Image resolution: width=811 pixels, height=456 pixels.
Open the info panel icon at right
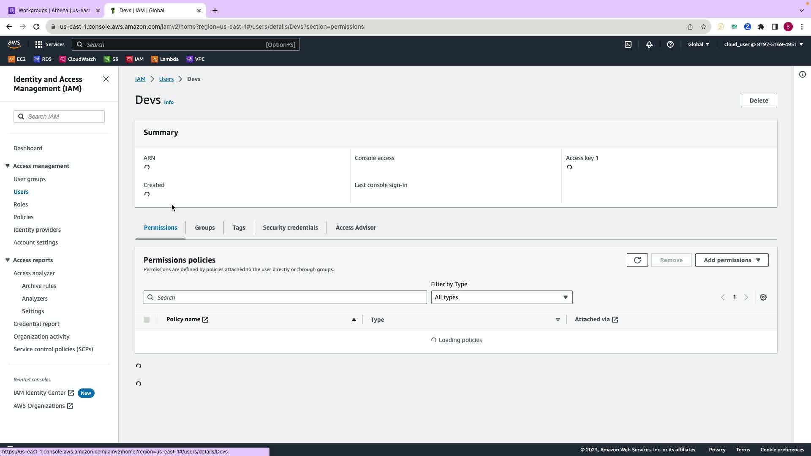point(803,75)
